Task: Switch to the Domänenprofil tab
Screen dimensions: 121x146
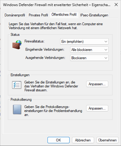Action: point(15,15)
